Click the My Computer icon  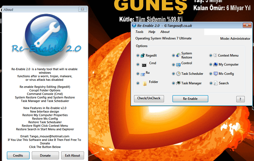point(215,64)
